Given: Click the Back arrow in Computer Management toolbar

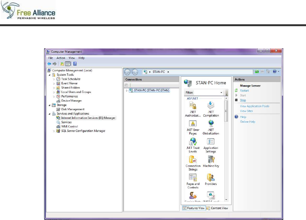Looking at the screenshot, I should tap(49, 64).
